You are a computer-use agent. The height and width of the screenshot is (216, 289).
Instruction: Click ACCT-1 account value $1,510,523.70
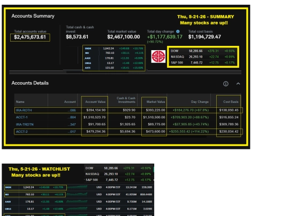[x=94, y=117]
